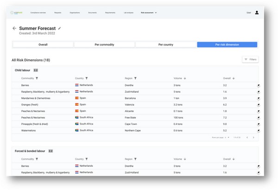
Task: Open the user profile icon
Action: coord(257,13)
